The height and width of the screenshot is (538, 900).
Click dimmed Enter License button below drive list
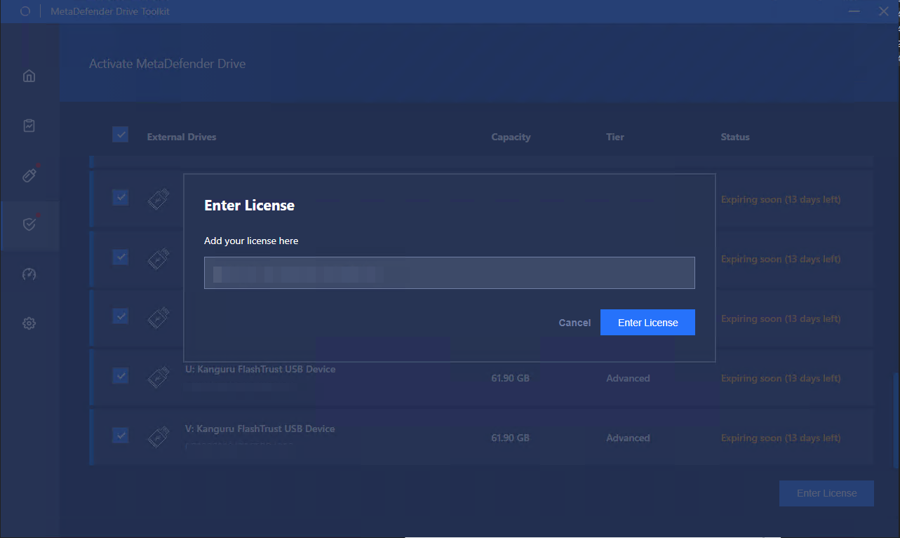point(826,493)
